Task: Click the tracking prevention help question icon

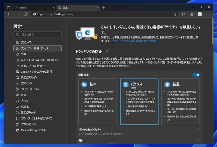Action: click(x=106, y=51)
